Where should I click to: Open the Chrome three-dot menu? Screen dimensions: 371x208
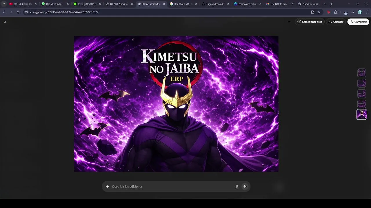(367, 12)
